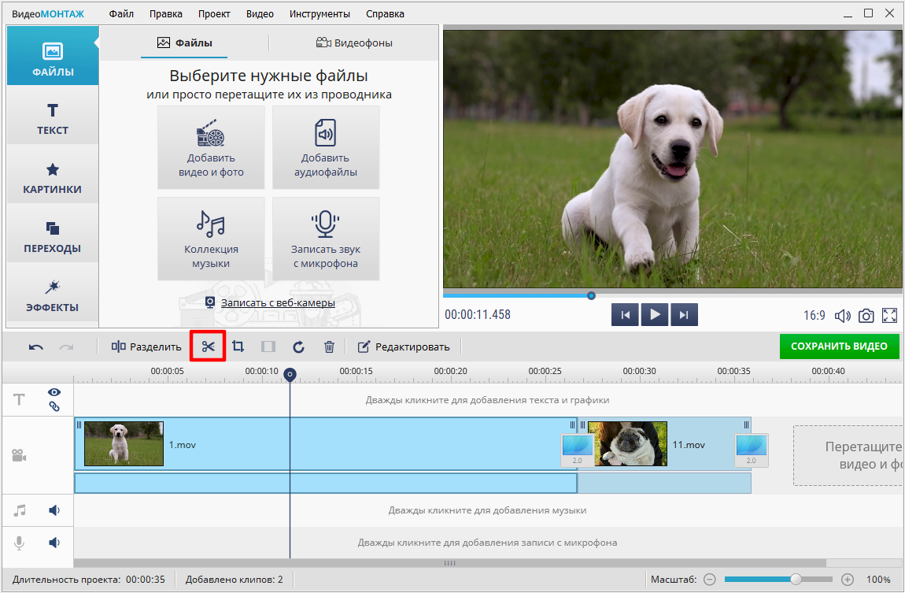Mute the microphone track speaker
The height and width of the screenshot is (593, 905).
tap(54, 543)
